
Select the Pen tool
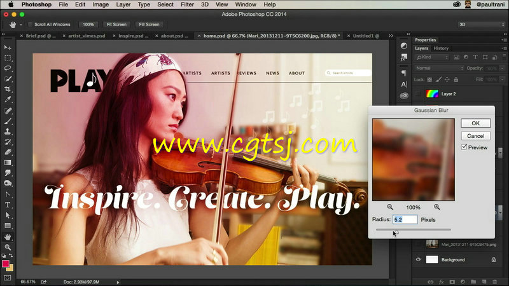pos(8,194)
